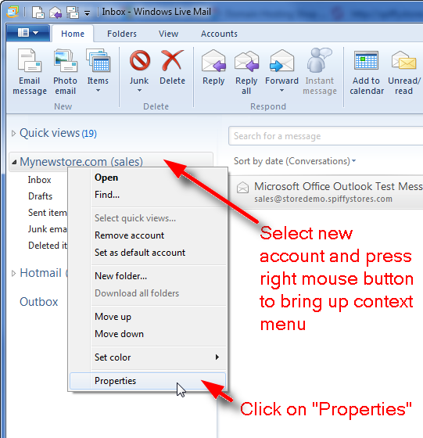This screenshot has width=423, height=438.
Task: Click Add to calendar
Action: point(367,72)
